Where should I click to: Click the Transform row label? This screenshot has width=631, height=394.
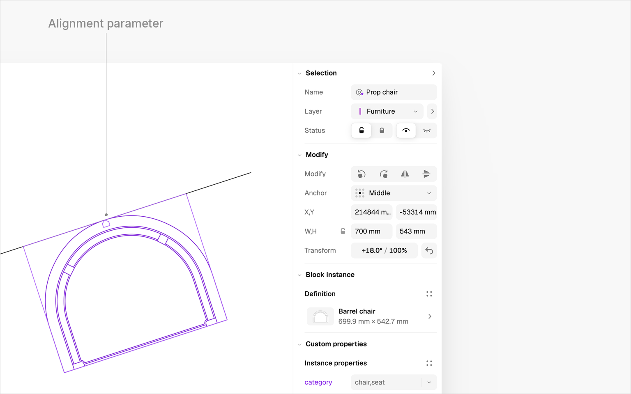pos(320,251)
